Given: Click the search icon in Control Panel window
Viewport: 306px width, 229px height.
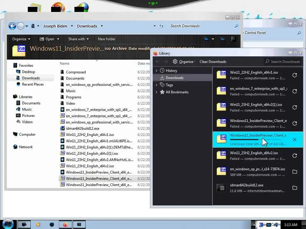Looking at the screenshot, I should pos(299,33).
